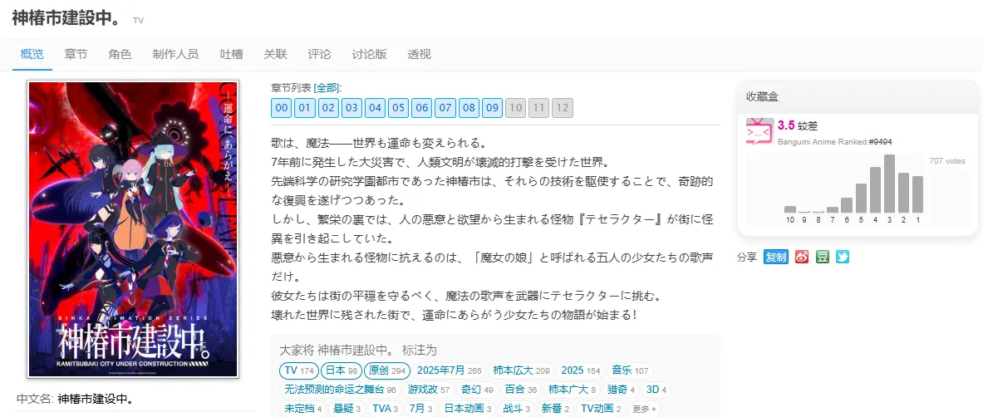Click the 7月 3 tag
Image resolution: width=983 pixels, height=417 pixels.
click(x=421, y=409)
